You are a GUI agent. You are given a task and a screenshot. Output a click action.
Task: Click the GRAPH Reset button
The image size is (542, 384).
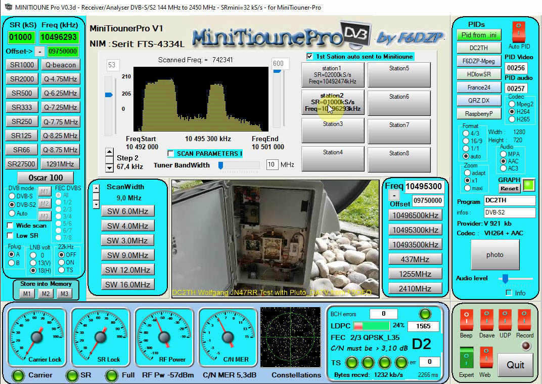pos(510,189)
